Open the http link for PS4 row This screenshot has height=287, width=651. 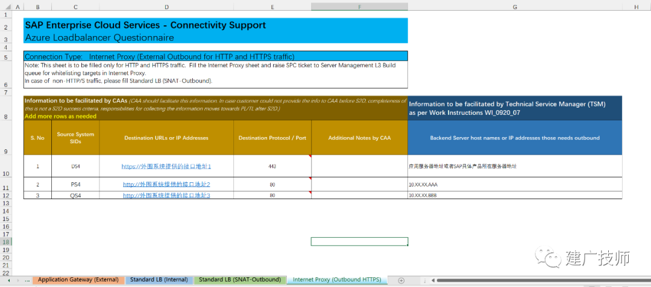click(x=166, y=184)
